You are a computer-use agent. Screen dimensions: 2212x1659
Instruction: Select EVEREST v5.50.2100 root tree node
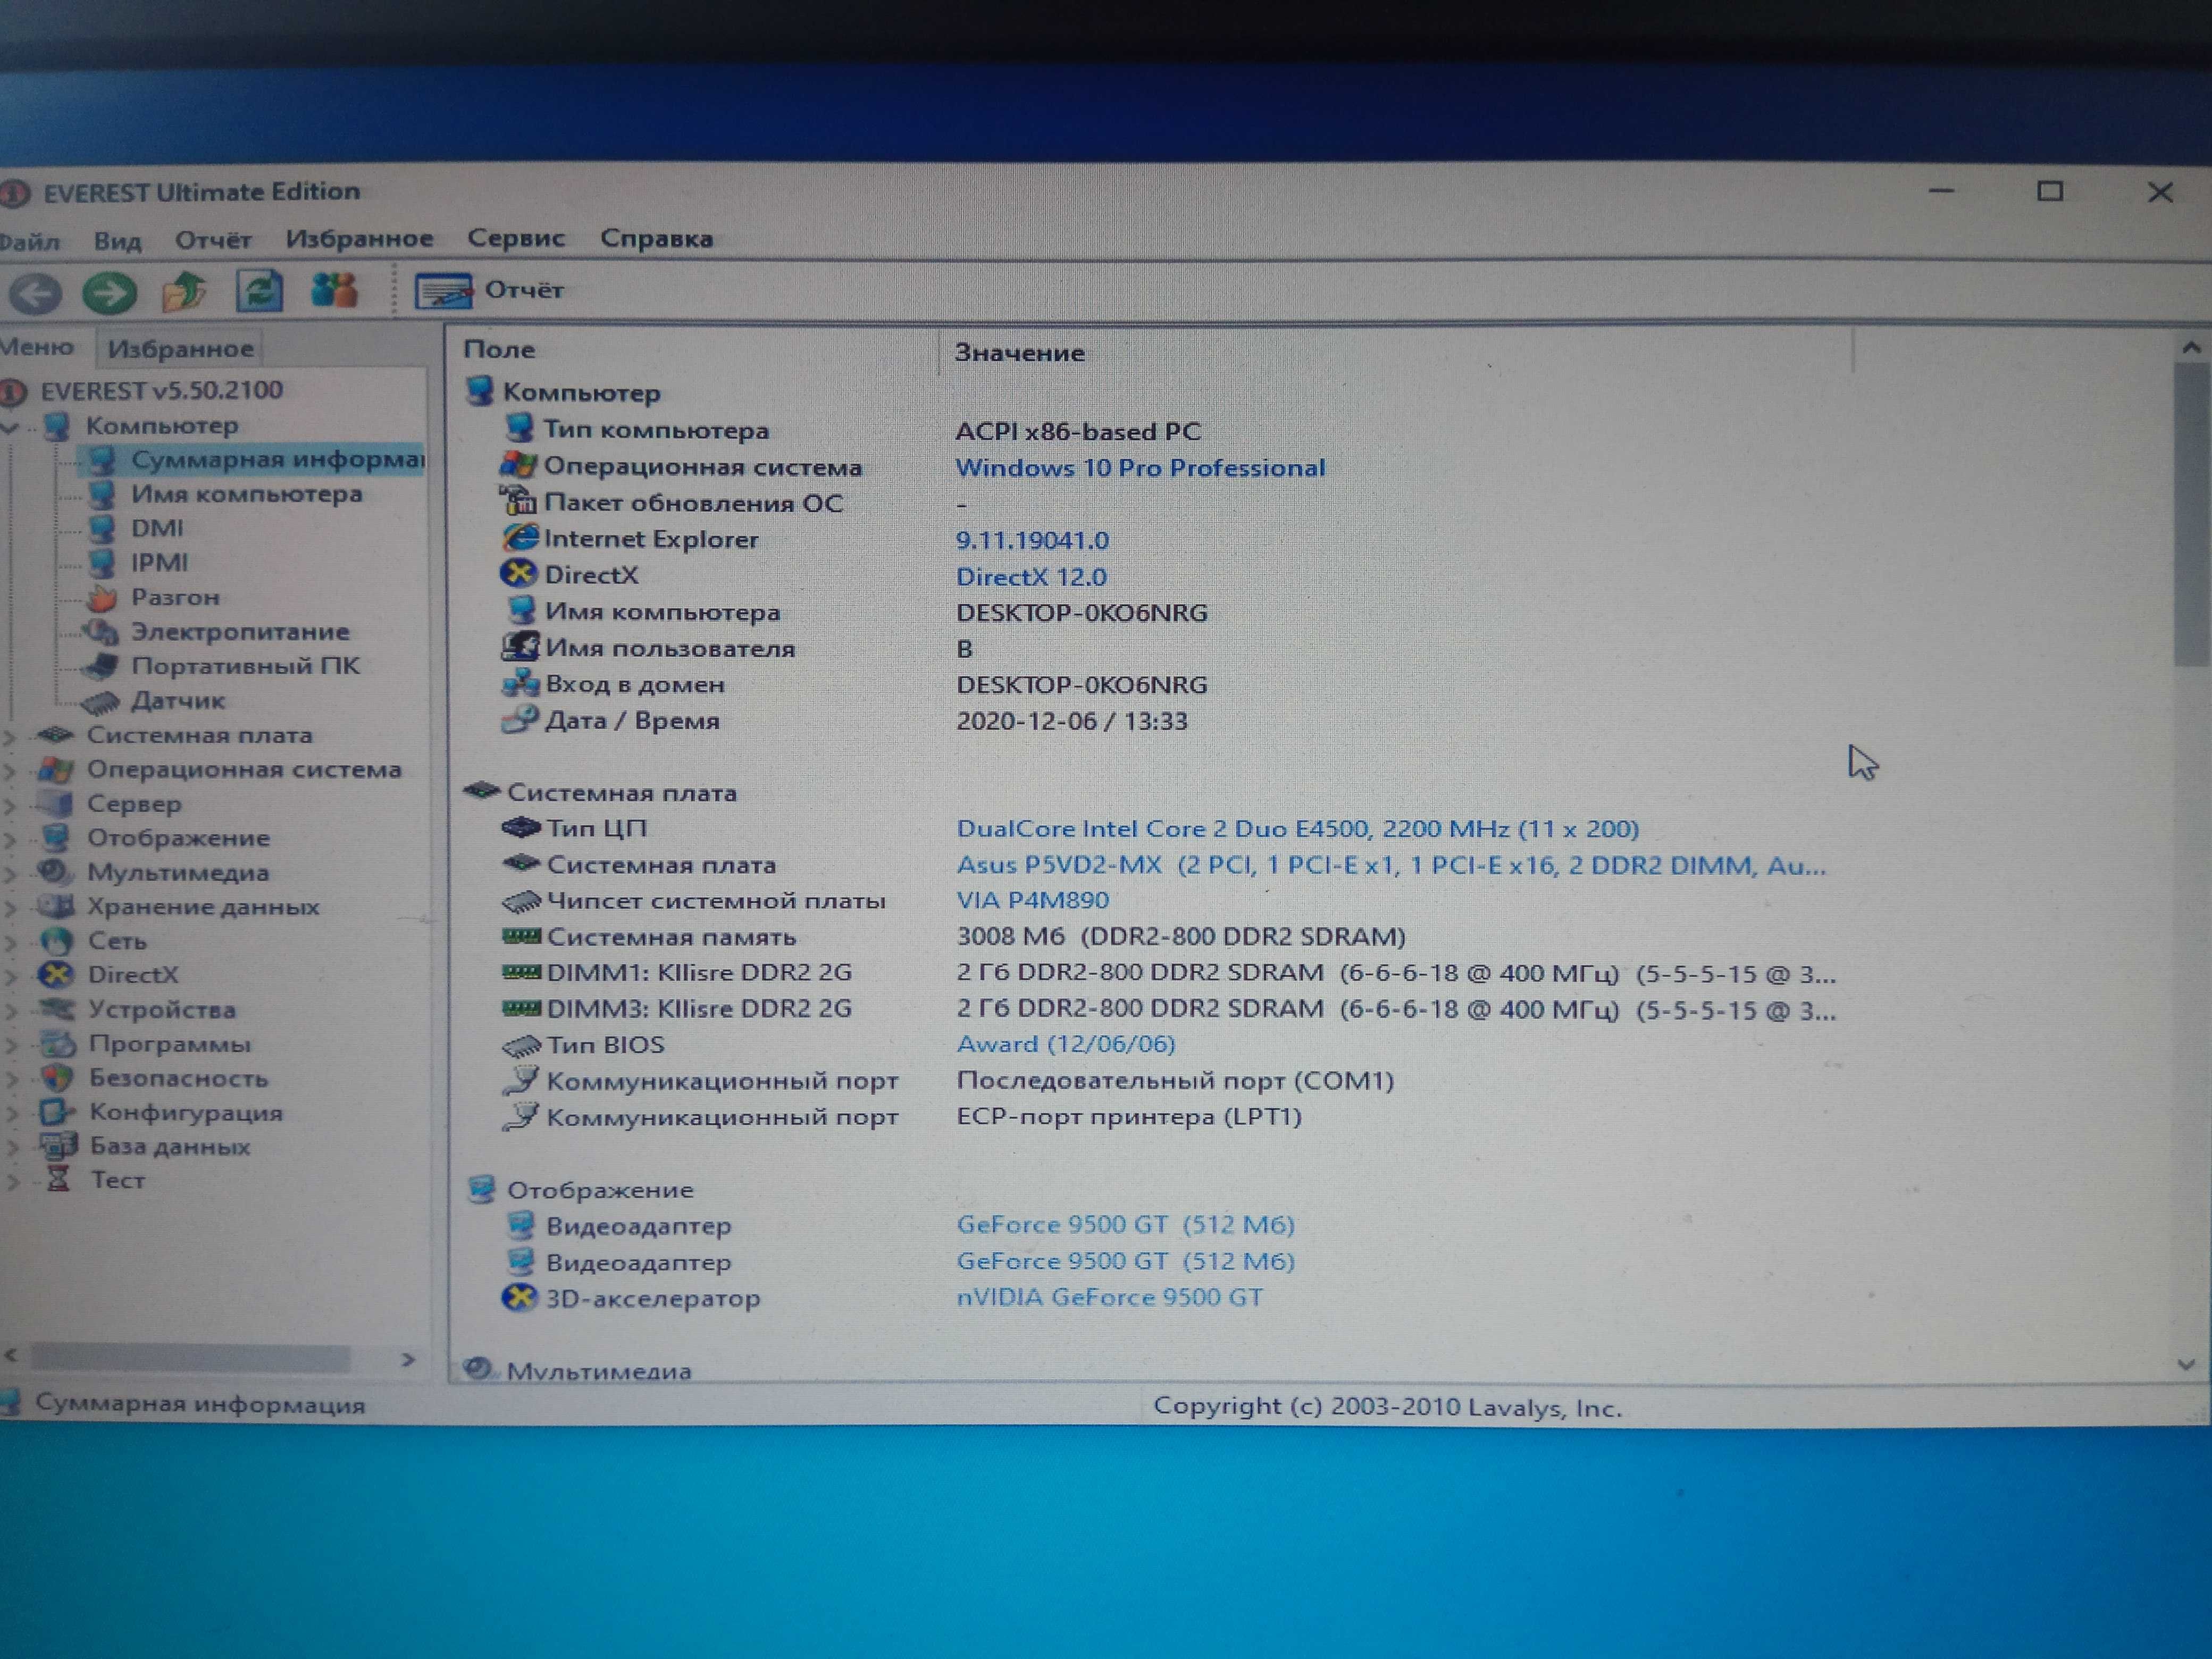[x=161, y=390]
